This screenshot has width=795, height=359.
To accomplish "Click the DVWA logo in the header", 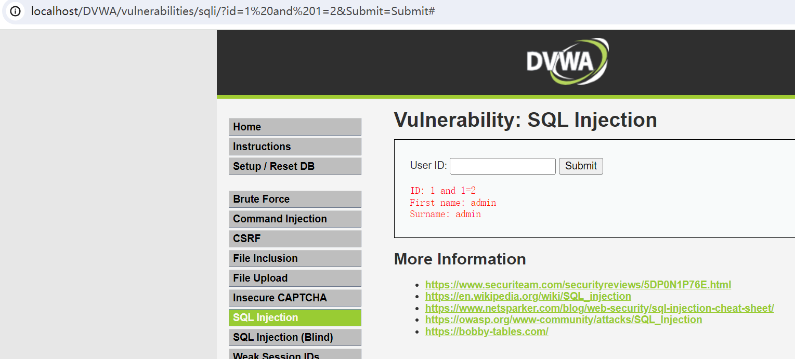I will 567,61.
